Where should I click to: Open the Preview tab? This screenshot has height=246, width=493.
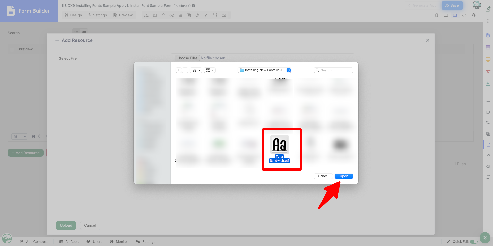[x=123, y=15]
